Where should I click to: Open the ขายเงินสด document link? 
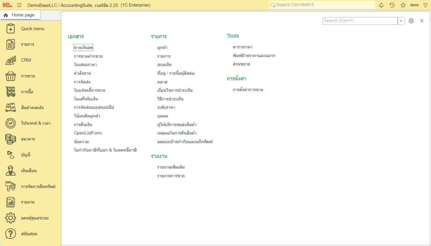(x=83, y=48)
